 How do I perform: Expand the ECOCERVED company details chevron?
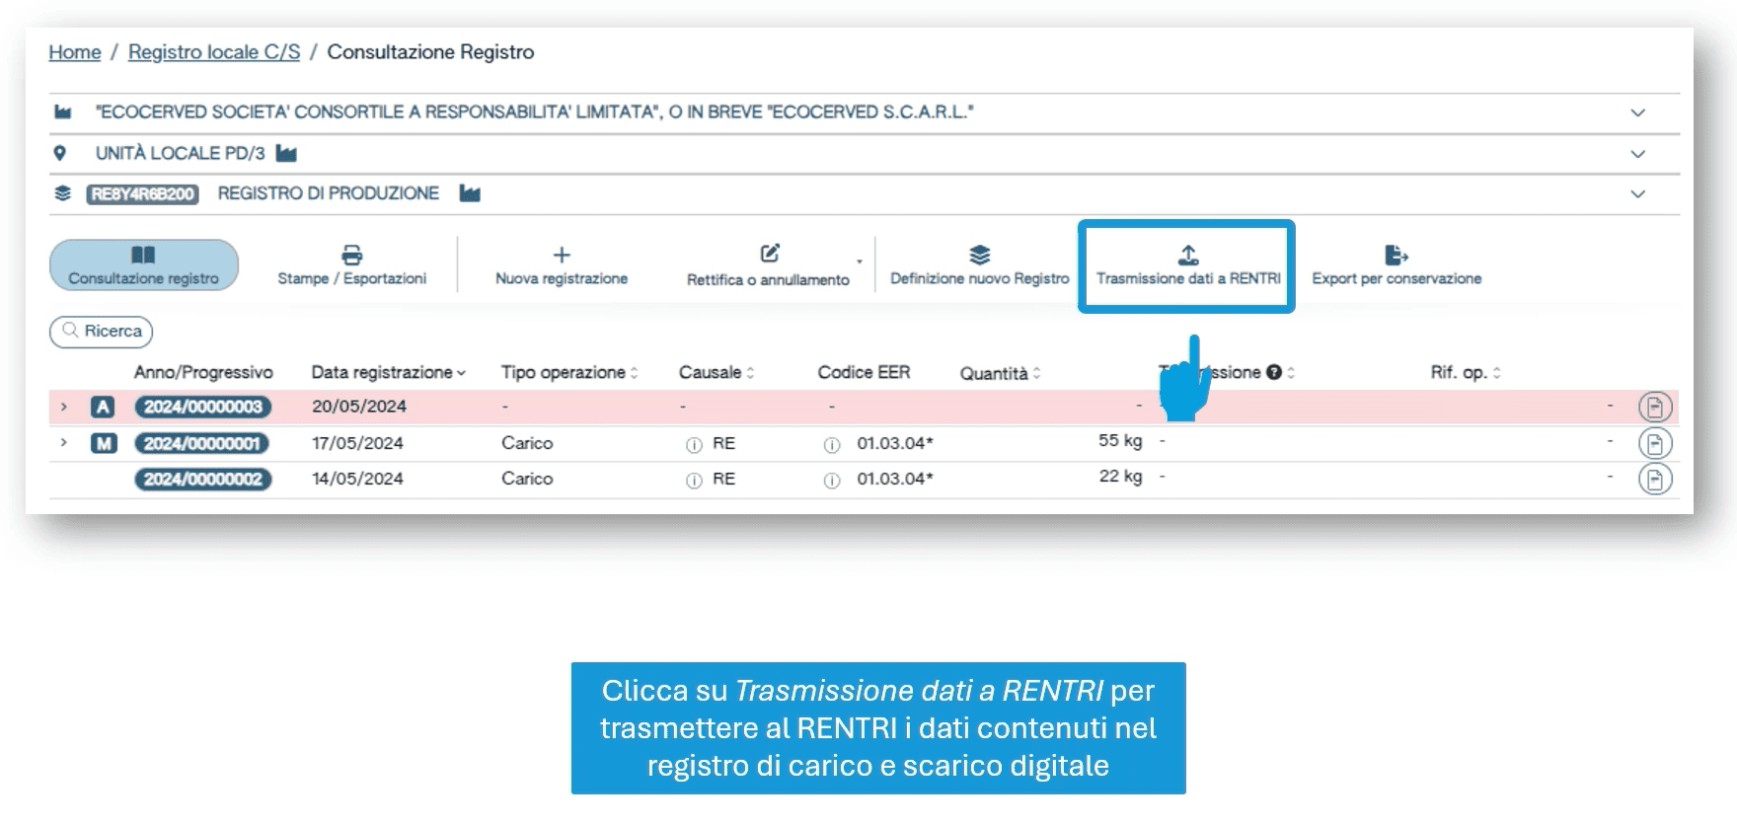point(1637,112)
